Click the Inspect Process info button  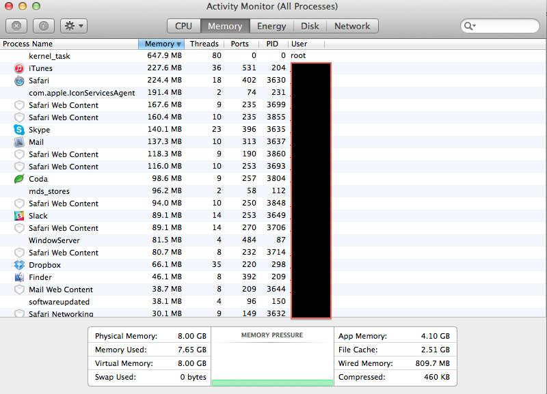[x=44, y=26]
